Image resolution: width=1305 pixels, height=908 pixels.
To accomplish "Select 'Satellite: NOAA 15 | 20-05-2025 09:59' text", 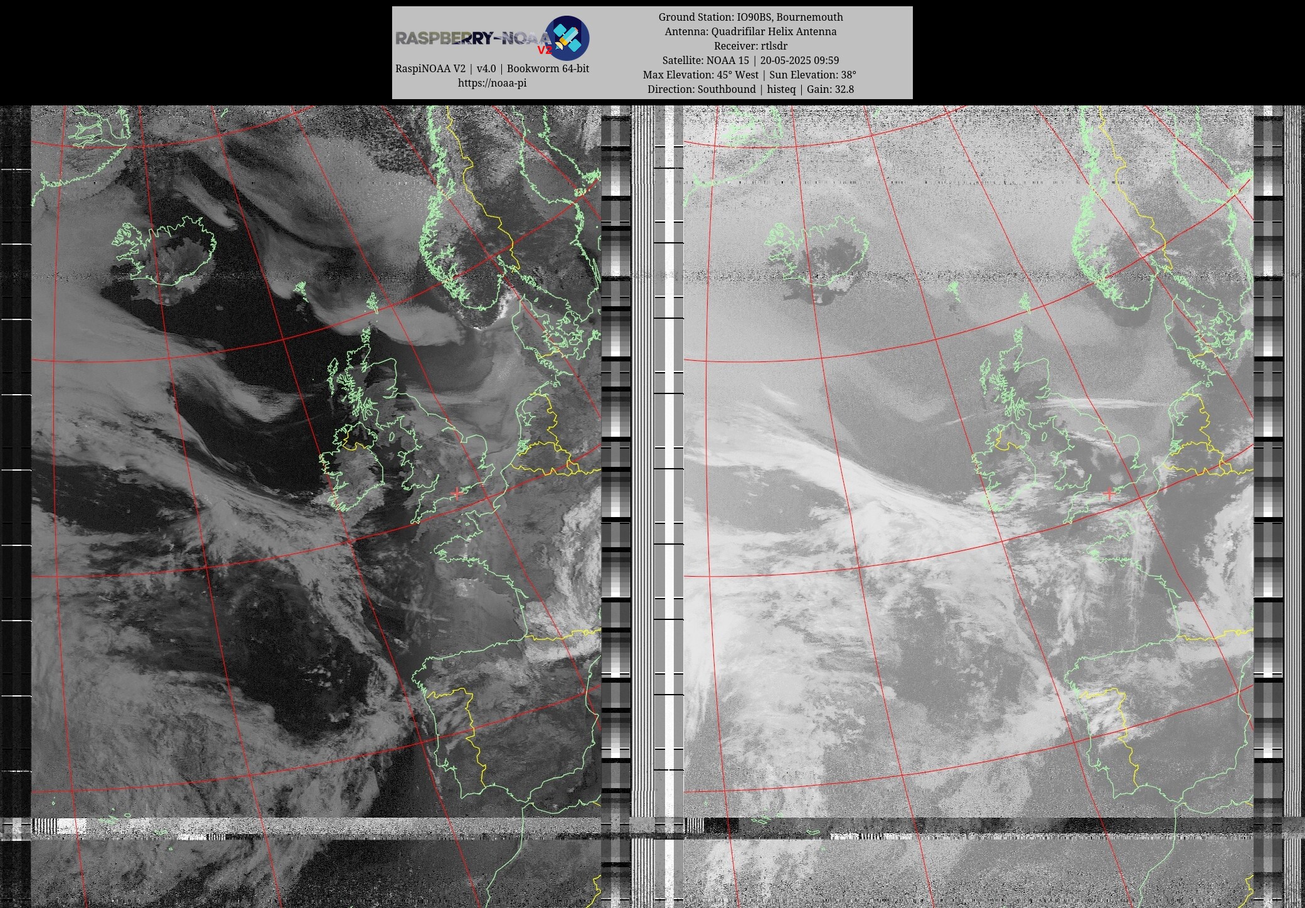I will point(750,60).
